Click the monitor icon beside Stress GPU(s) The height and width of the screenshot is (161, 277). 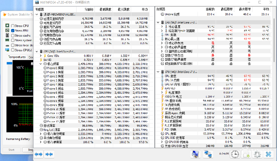click(7, 50)
